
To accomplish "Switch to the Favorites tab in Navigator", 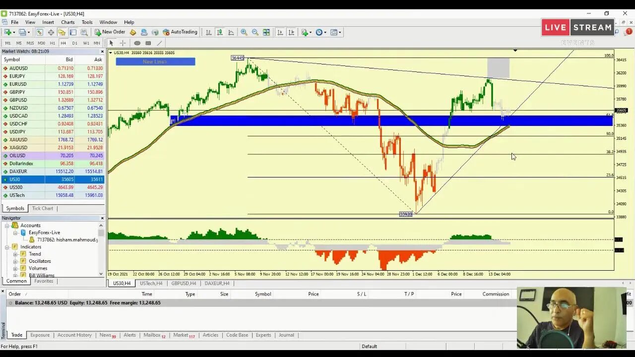I will click(44, 281).
